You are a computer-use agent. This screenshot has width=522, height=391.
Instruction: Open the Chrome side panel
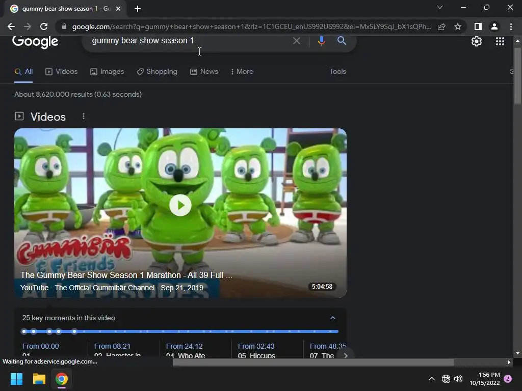[x=478, y=26]
